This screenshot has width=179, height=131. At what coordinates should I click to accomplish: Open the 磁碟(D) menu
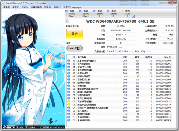[x=48, y=8]
